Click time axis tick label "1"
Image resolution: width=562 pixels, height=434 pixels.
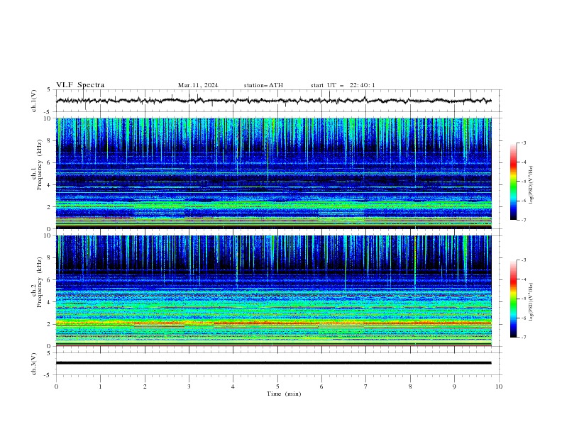(100, 386)
